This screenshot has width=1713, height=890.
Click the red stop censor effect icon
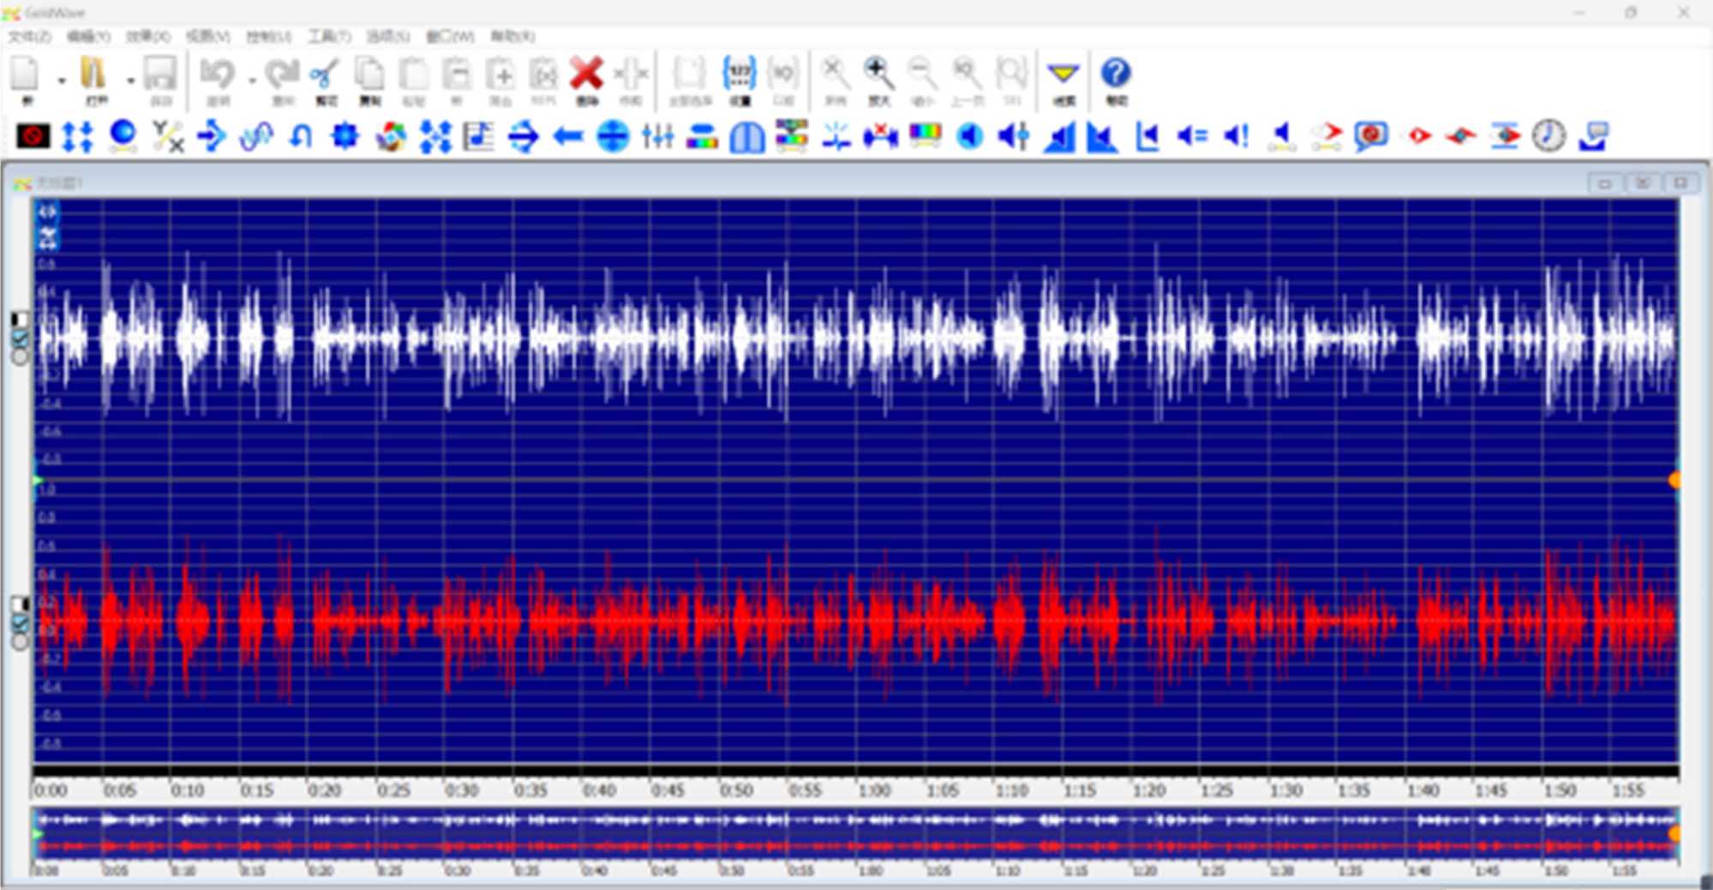tap(33, 136)
